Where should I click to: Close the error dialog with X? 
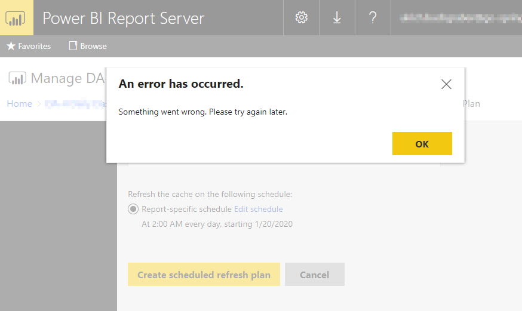tap(446, 84)
